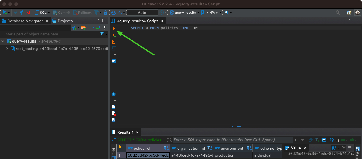Click navigator new connection plug icon
The image size is (362, 159).
coord(74,28)
